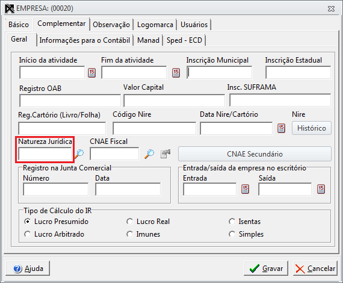Image resolution: width=343 pixels, height=283 pixels.
Task: Focus the Valor Capital input field
Action: [x=174, y=101]
